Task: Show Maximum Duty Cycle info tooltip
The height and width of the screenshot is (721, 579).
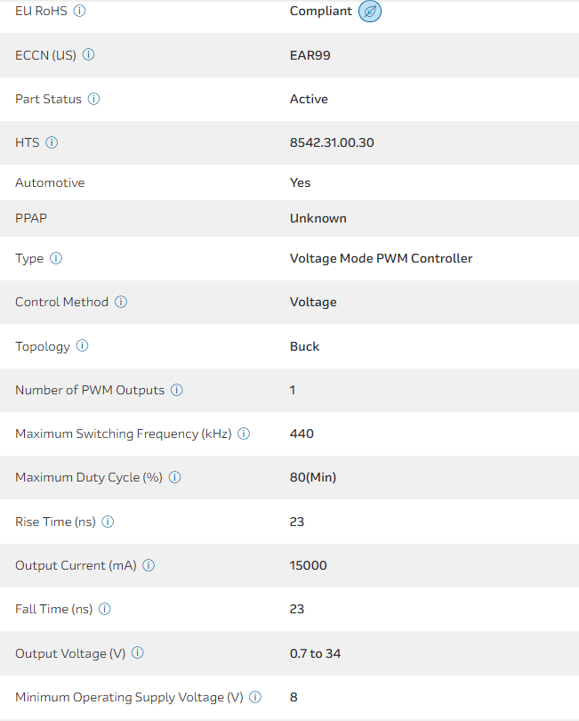Action: [175, 477]
